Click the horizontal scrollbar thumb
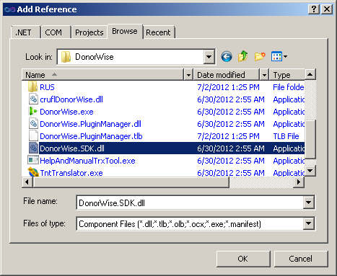Viewport: 337px width, 276px height. (x=131, y=182)
